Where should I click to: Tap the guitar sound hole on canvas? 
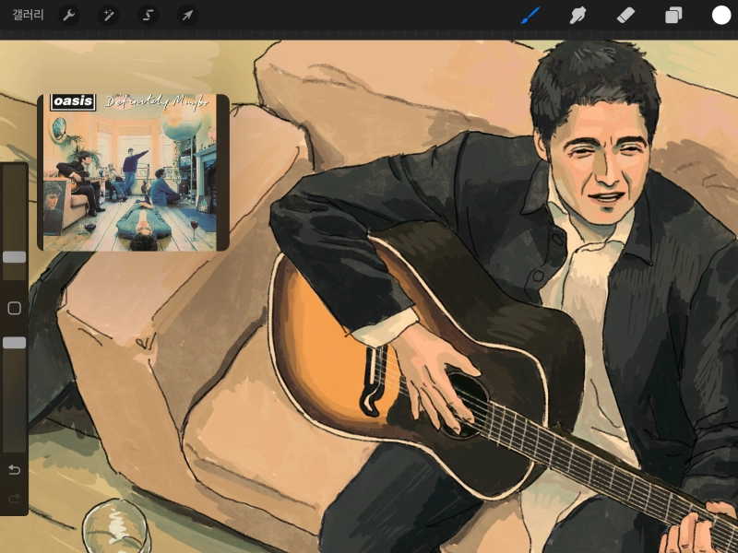[x=464, y=405]
